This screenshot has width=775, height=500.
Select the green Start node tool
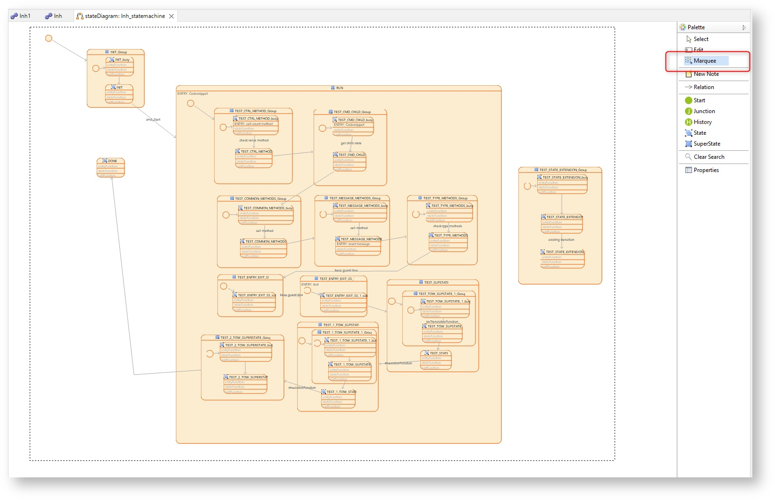tap(699, 100)
